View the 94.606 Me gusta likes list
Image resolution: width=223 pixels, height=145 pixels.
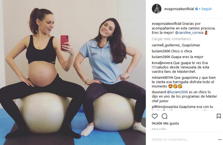coord(165,123)
